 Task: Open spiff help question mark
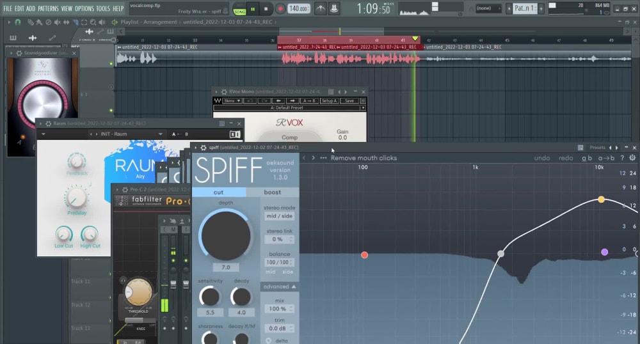622,158
